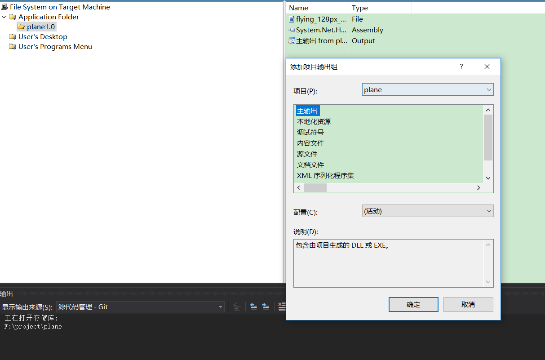Click the Output type cell
Screen dimensions: 545x360
click(x=363, y=41)
